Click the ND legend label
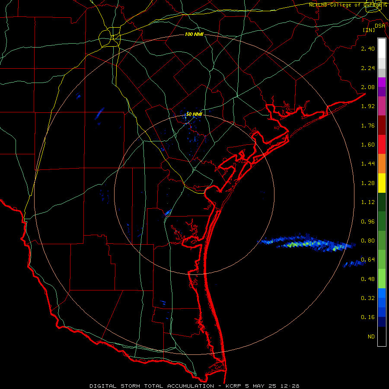This screenshot has height=389, width=389. tap(371, 337)
